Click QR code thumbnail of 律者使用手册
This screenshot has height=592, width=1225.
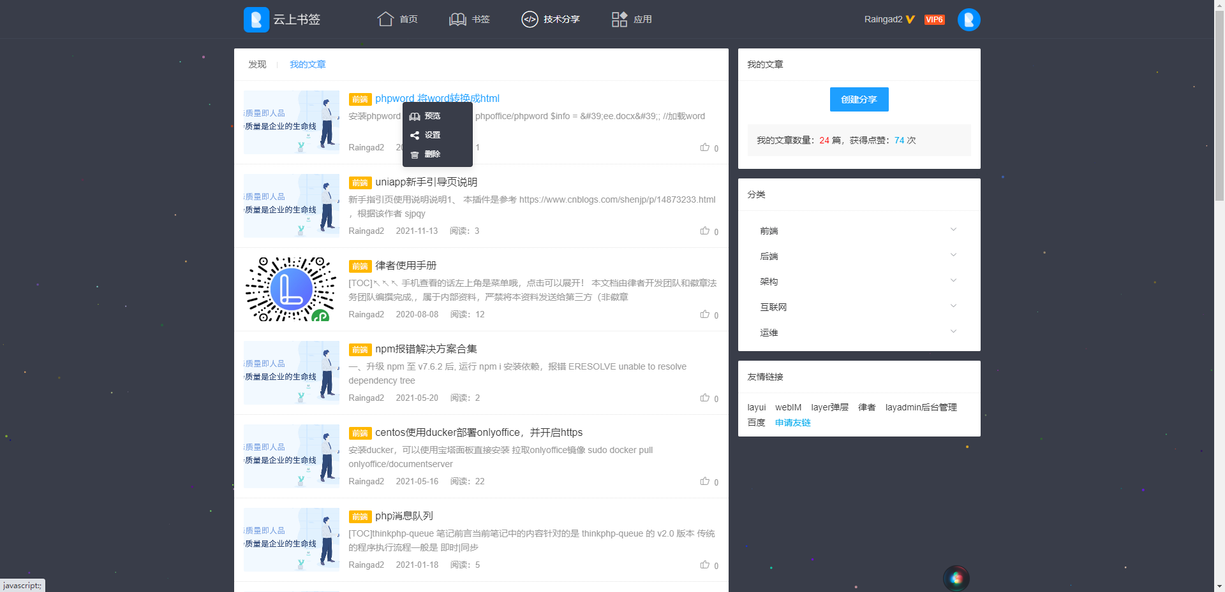point(292,289)
